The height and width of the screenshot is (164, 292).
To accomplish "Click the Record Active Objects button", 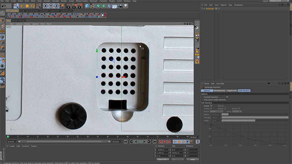I will pyautogui.click(x=160, y=142).
